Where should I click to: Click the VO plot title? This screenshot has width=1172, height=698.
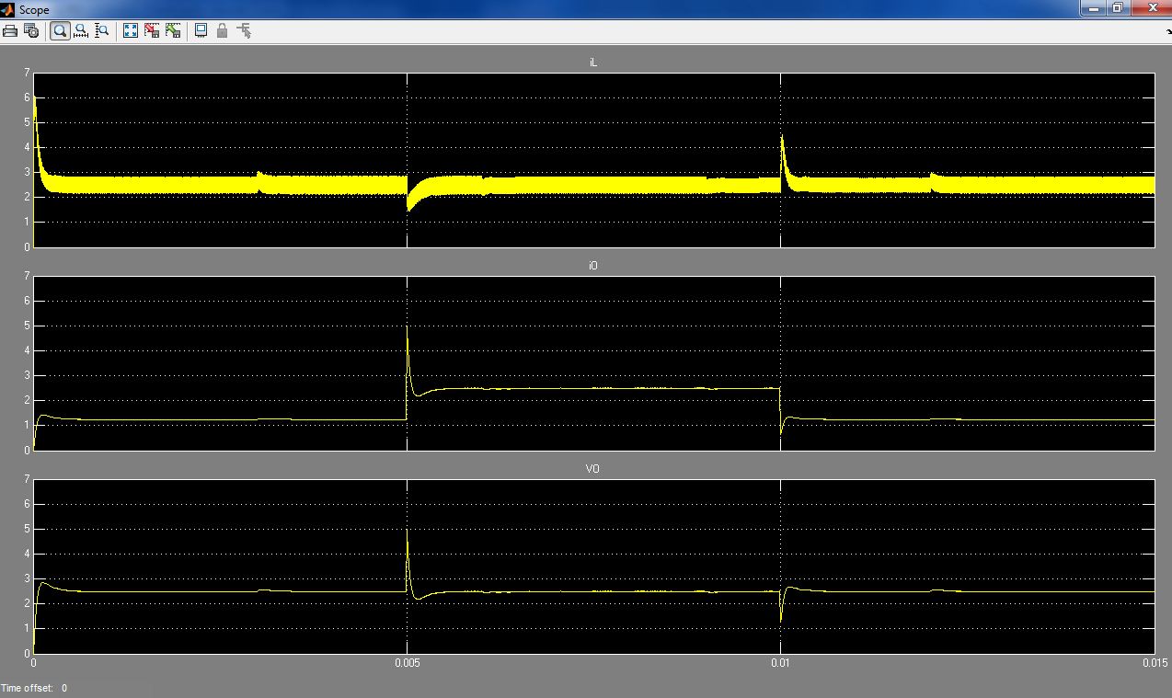pyautogui.click(x=592, y=469)
